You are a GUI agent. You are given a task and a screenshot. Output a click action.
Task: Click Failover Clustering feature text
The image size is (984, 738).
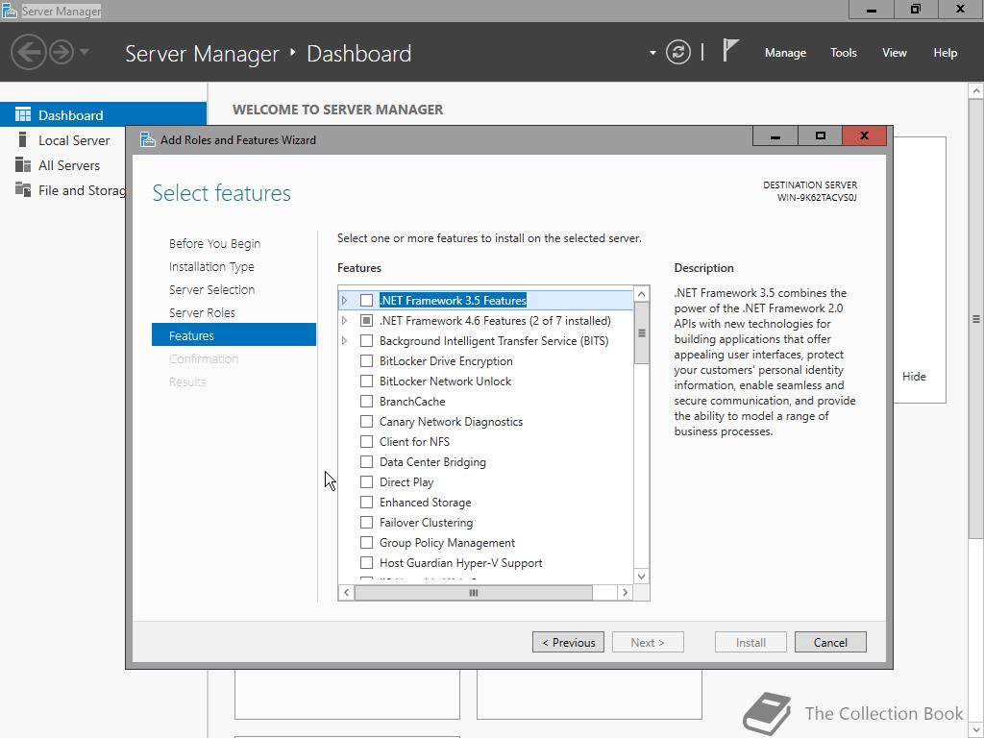426,522
